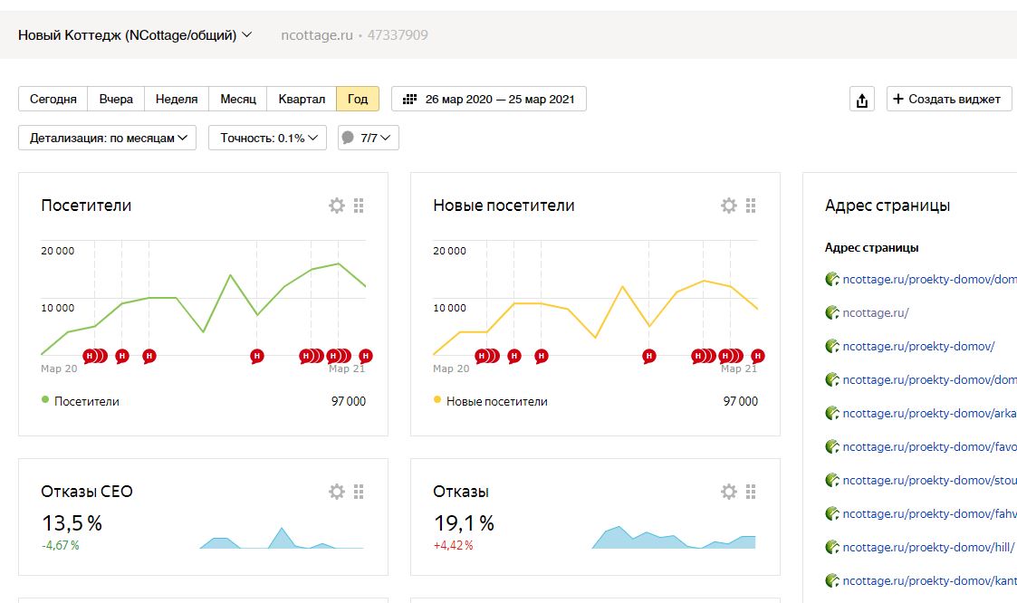The width and height of the screenshot is (1017, 603).
Task: Click the 13,5 % bounce value
Action: (x=72, y=523)
